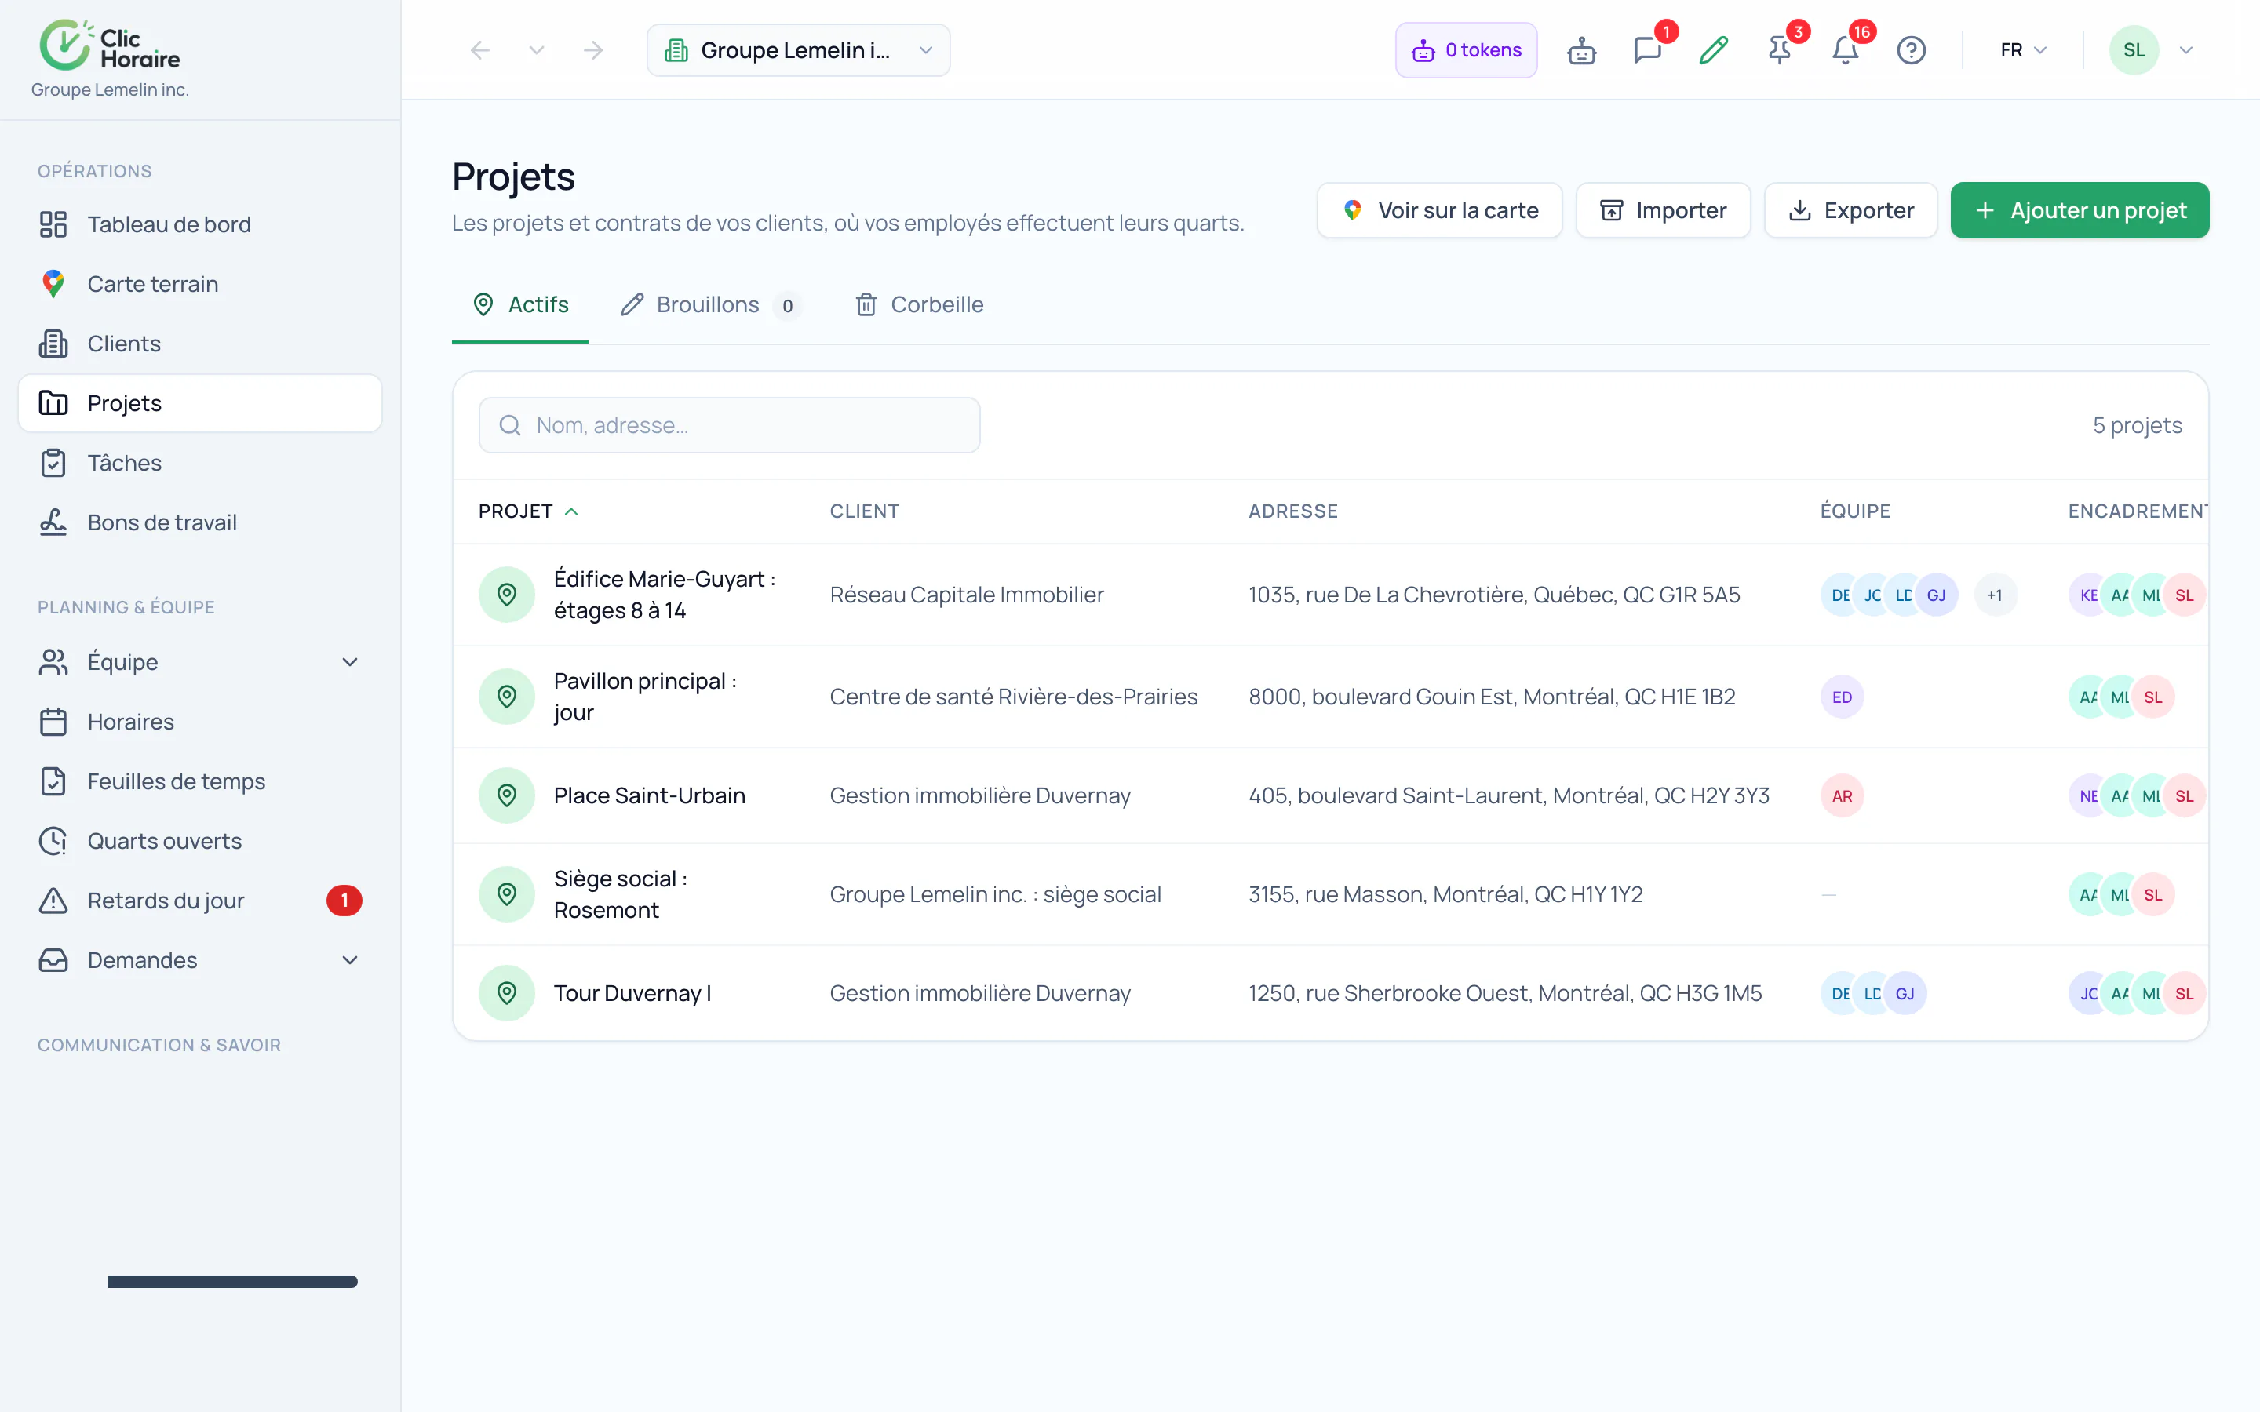Screen dimensions: 2260x1412
Task: Open Feuilles de temps in the sidebar
Action: pyautogui.click(x=200, y=781)
